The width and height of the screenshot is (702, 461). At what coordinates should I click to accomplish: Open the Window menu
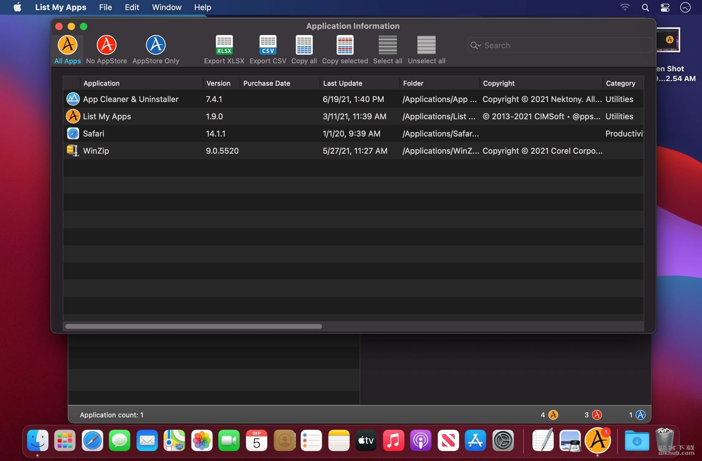click(x=167, y=7)
